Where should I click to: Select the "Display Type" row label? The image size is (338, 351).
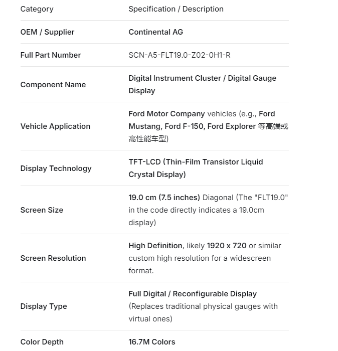click(43, 306)
